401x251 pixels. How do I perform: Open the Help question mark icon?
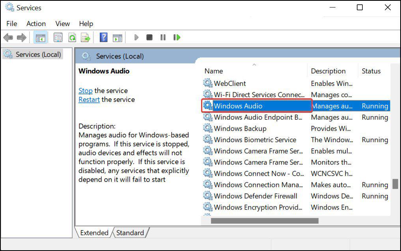click(x=104, y=37)
